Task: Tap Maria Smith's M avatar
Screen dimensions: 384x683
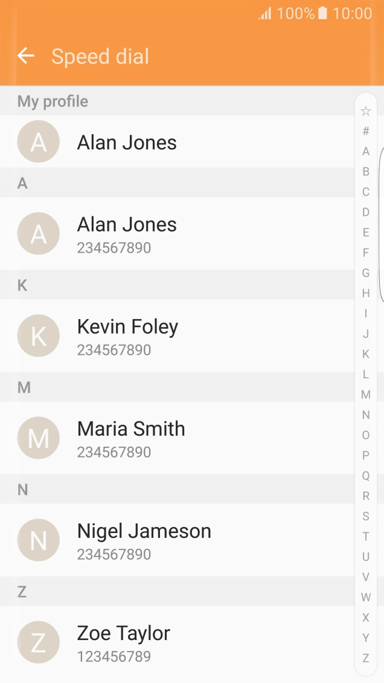Action: 38,438
